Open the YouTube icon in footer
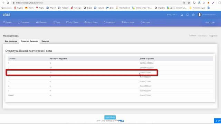 pyautogui.click(x=123, y=121)
